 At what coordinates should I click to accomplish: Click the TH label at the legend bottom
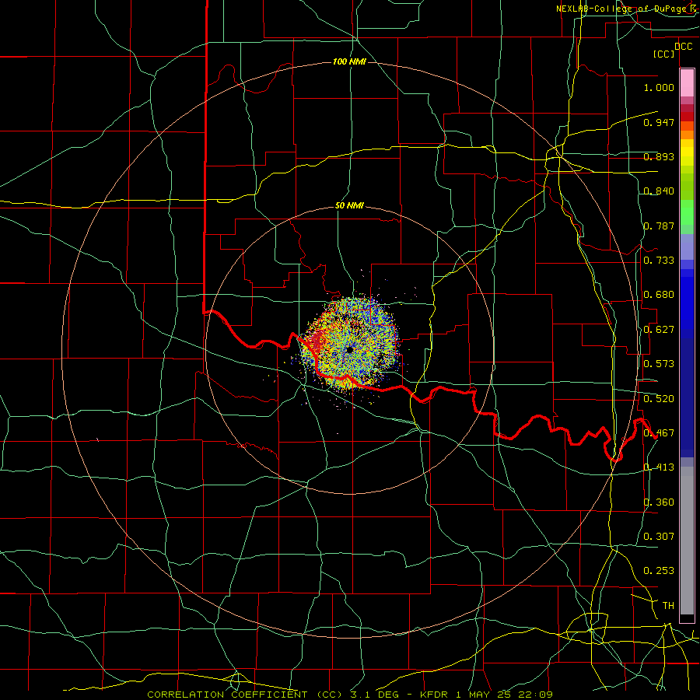coord(668,606)
